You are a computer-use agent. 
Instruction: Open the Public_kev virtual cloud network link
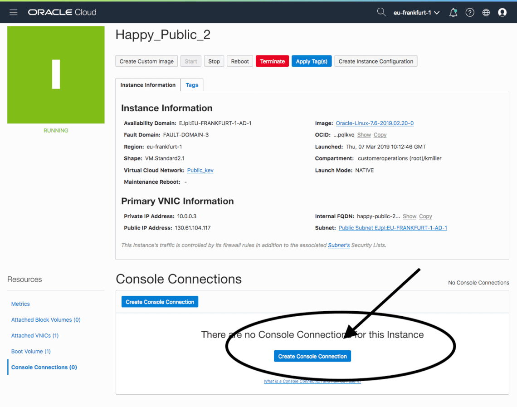[x=200, y=170]
